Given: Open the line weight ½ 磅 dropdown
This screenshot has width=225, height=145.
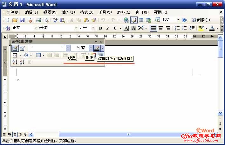Looking at the screenshot, I should (x=91, y=48).
